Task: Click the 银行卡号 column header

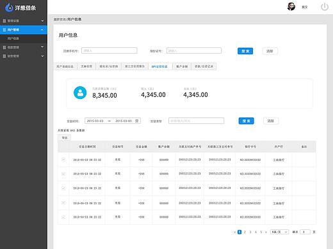Action: tap(250, 147)
